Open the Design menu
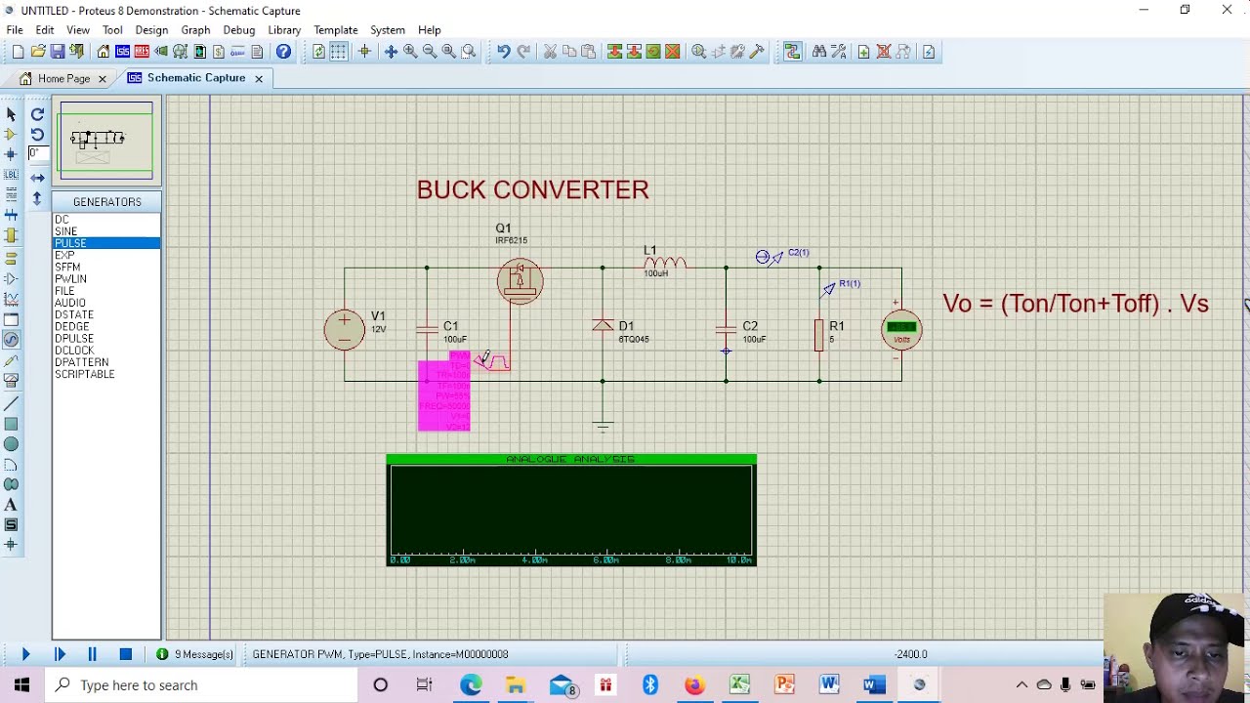 151,30
